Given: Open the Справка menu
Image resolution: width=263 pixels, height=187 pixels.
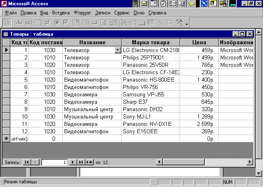Looking at the screenshot, I should coord(157,13).
